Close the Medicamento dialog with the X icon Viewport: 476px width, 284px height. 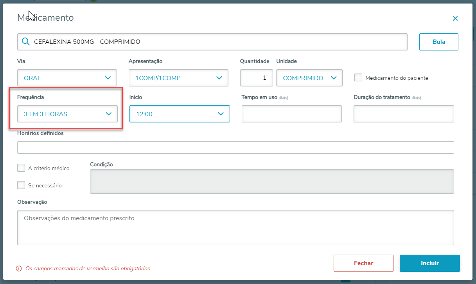click(455, 18)
